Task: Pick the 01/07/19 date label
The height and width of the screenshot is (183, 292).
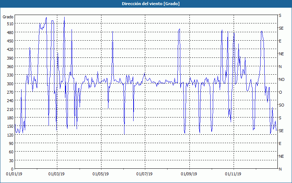Action: pyautogui.click(x=144, y=174)
